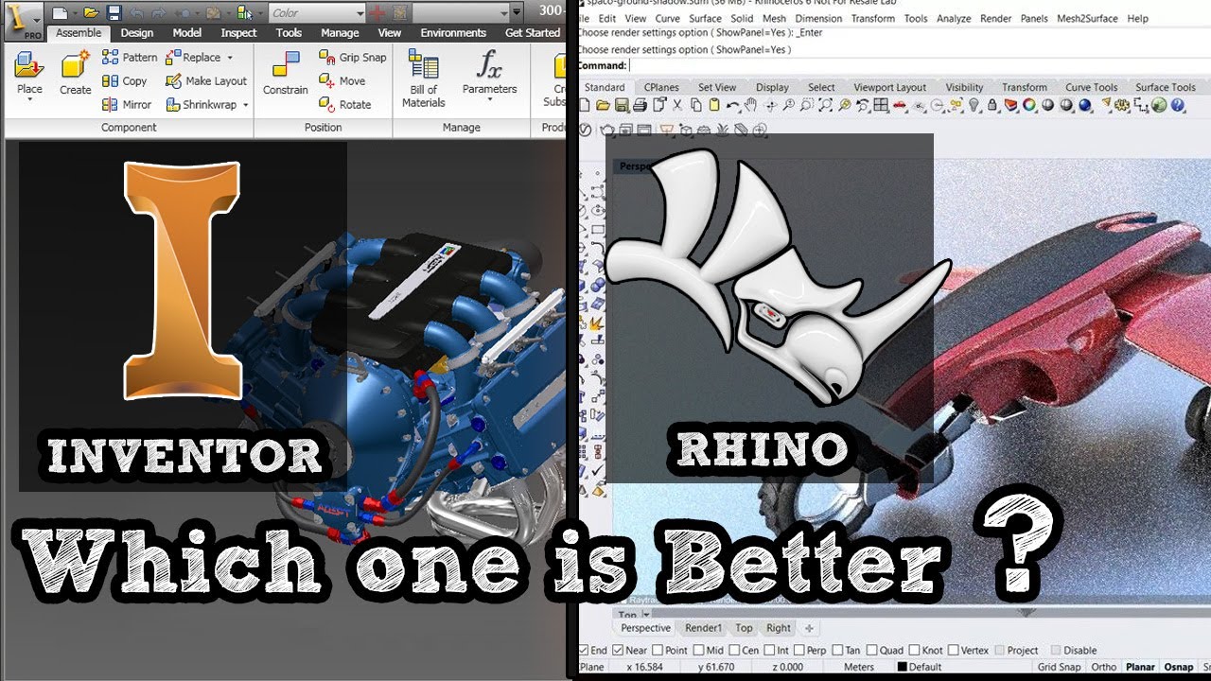Select Move tool in Position panel
The image size is (1211, 681).
342,80
